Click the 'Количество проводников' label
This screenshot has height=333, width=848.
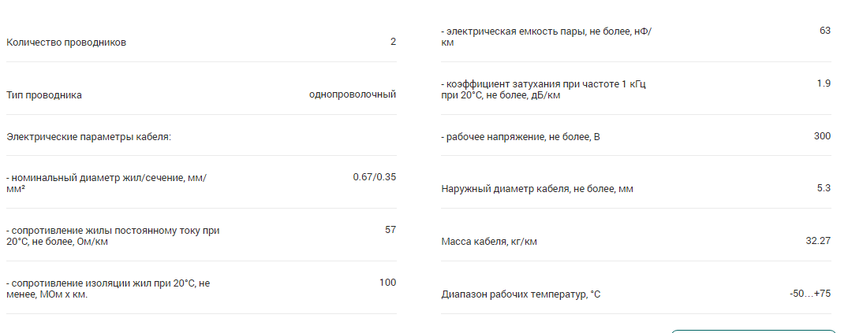tap(66, 43)
